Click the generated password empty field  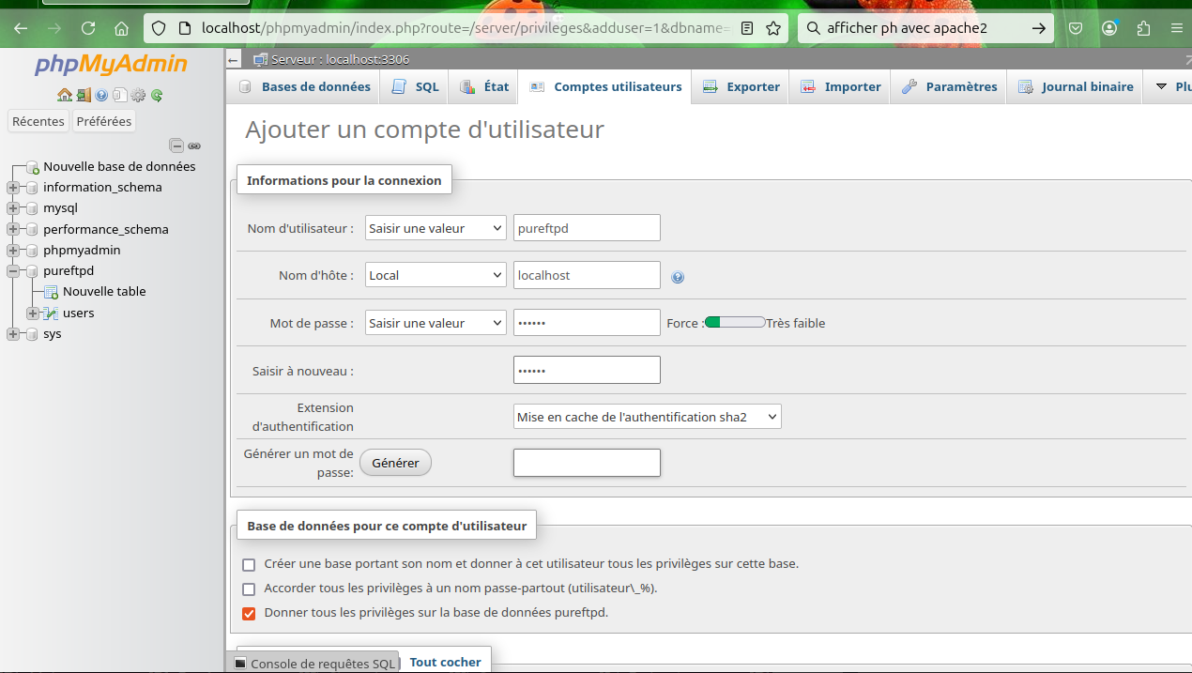(587, 463)
